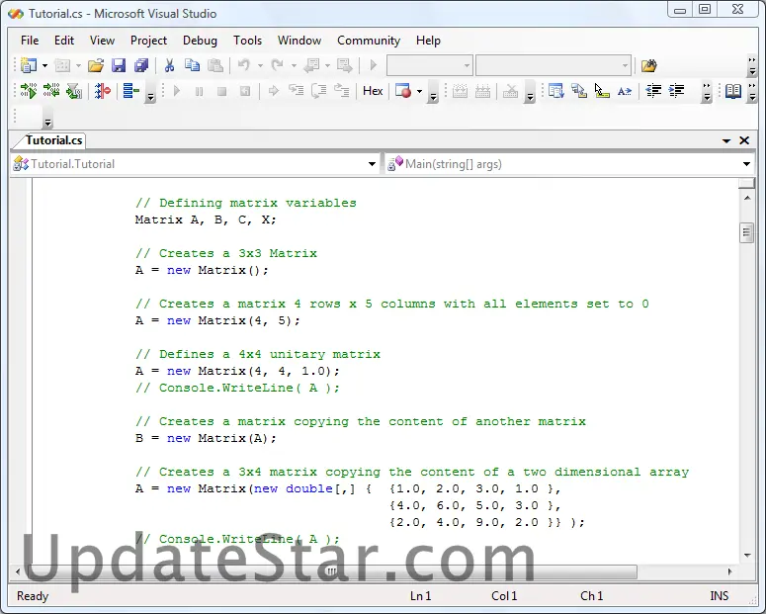Open the Project menu

pos(148,41)
